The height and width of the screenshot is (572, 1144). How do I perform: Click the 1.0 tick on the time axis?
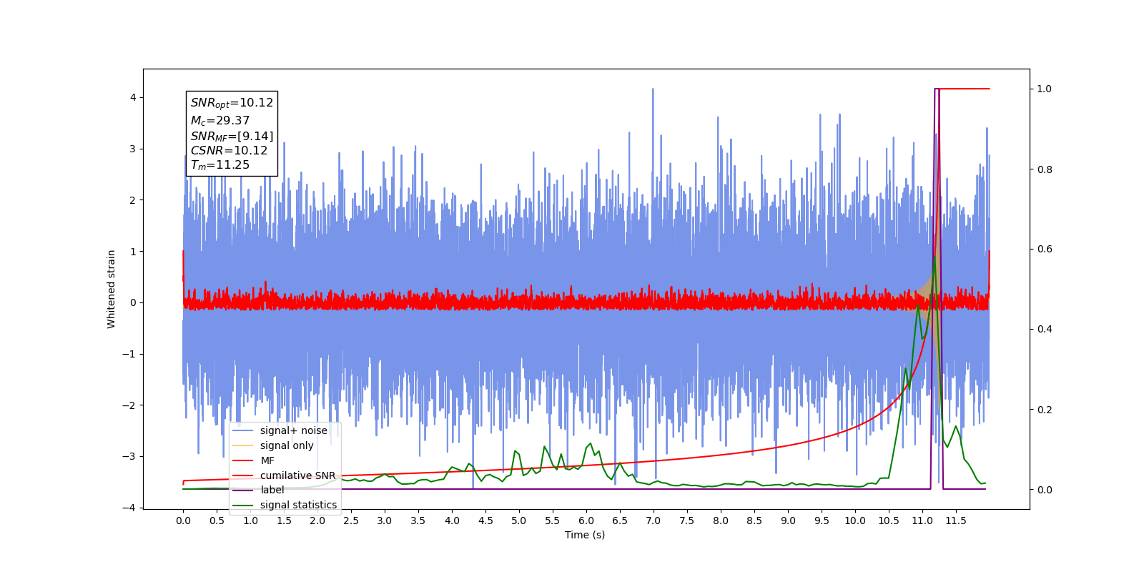pyautogui.click(x=250, y=521)
